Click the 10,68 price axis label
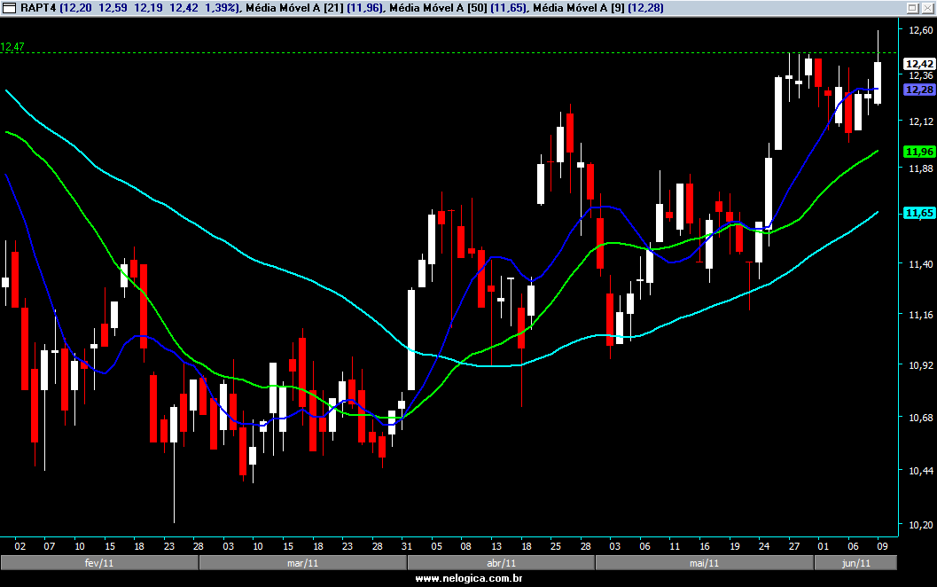 click(x=920, y=418)
